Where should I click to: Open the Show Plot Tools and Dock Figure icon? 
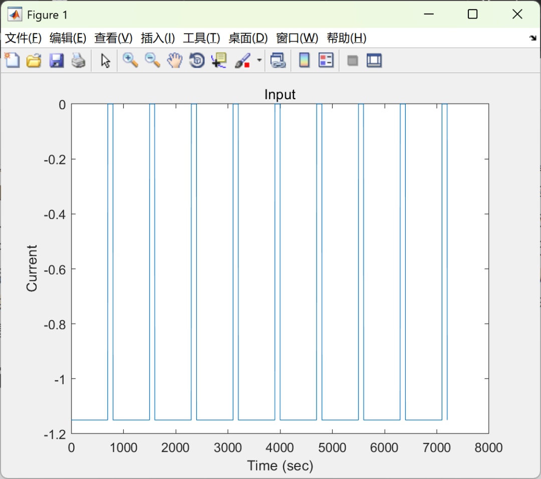[374, 60]
